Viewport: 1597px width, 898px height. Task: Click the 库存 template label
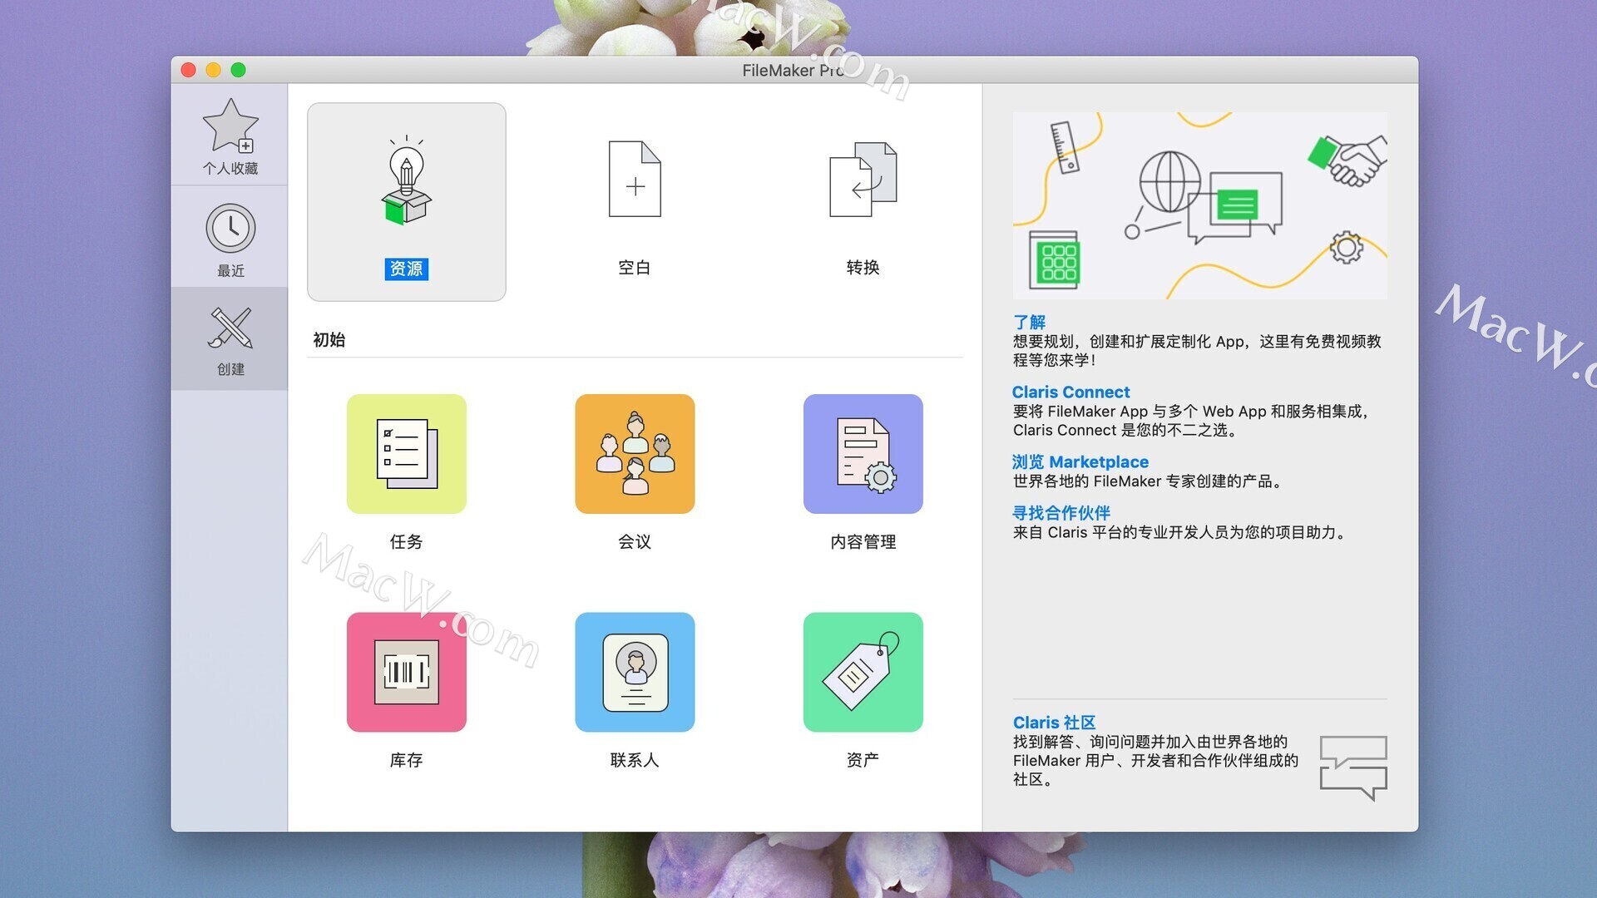coord(406,760)
